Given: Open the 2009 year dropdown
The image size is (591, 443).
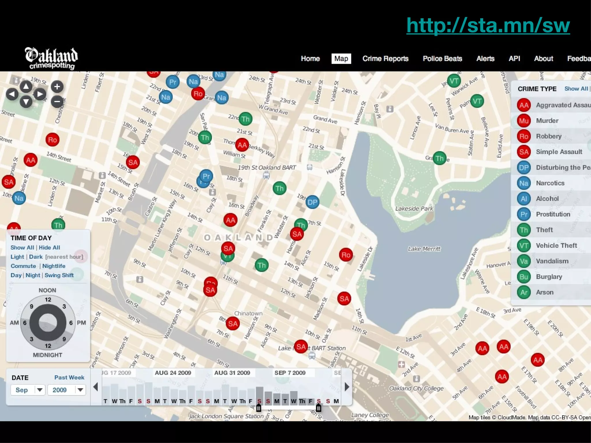Looking at the screenshot, I should (x=67, y=390).
